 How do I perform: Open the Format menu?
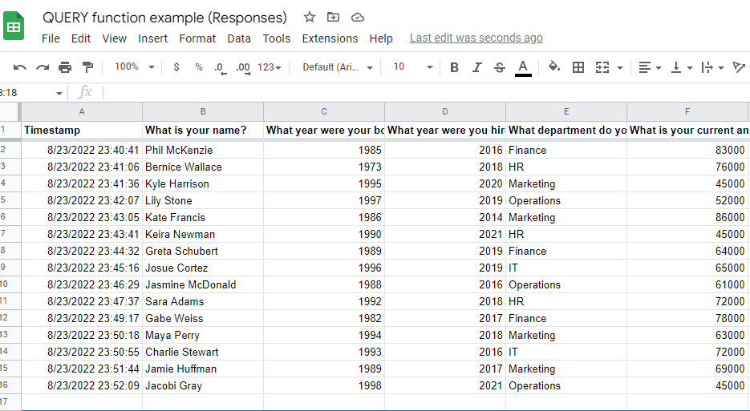pyautogui.click(x=197, y=38)
